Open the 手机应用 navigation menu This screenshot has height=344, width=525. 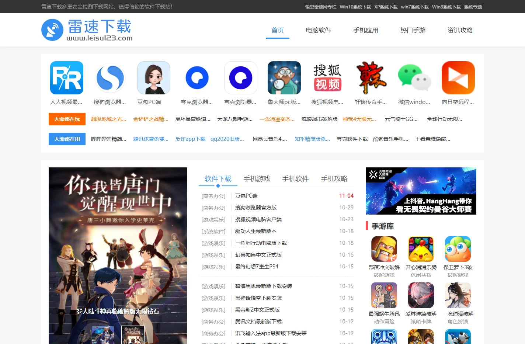click(x=366, y=30)
